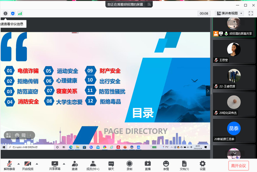Open the Documents 文档(1) panel
Viewport: 257px width, 172px height.
point(184,165)
